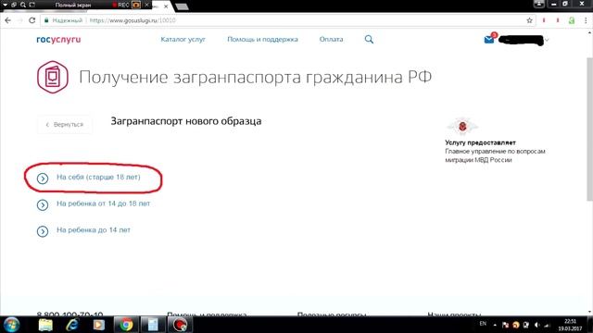Open the 'Оплата' menu item
Viewport: 593px width, 333px height.
[x=331, y=39]
